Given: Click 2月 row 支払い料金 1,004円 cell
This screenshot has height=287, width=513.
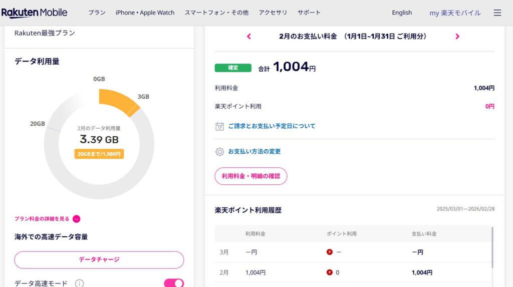Looking at the screenshot, I should (x=422, y=272).
